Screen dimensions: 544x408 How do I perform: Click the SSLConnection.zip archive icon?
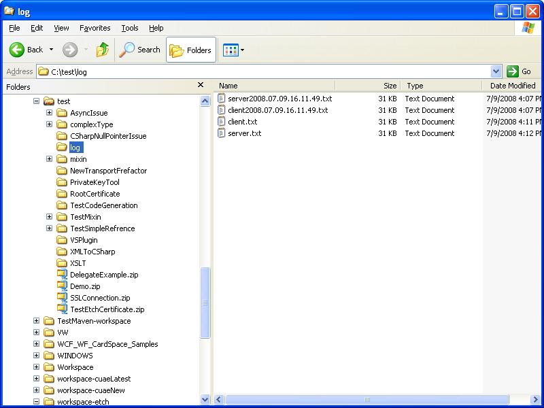point(63,298)
